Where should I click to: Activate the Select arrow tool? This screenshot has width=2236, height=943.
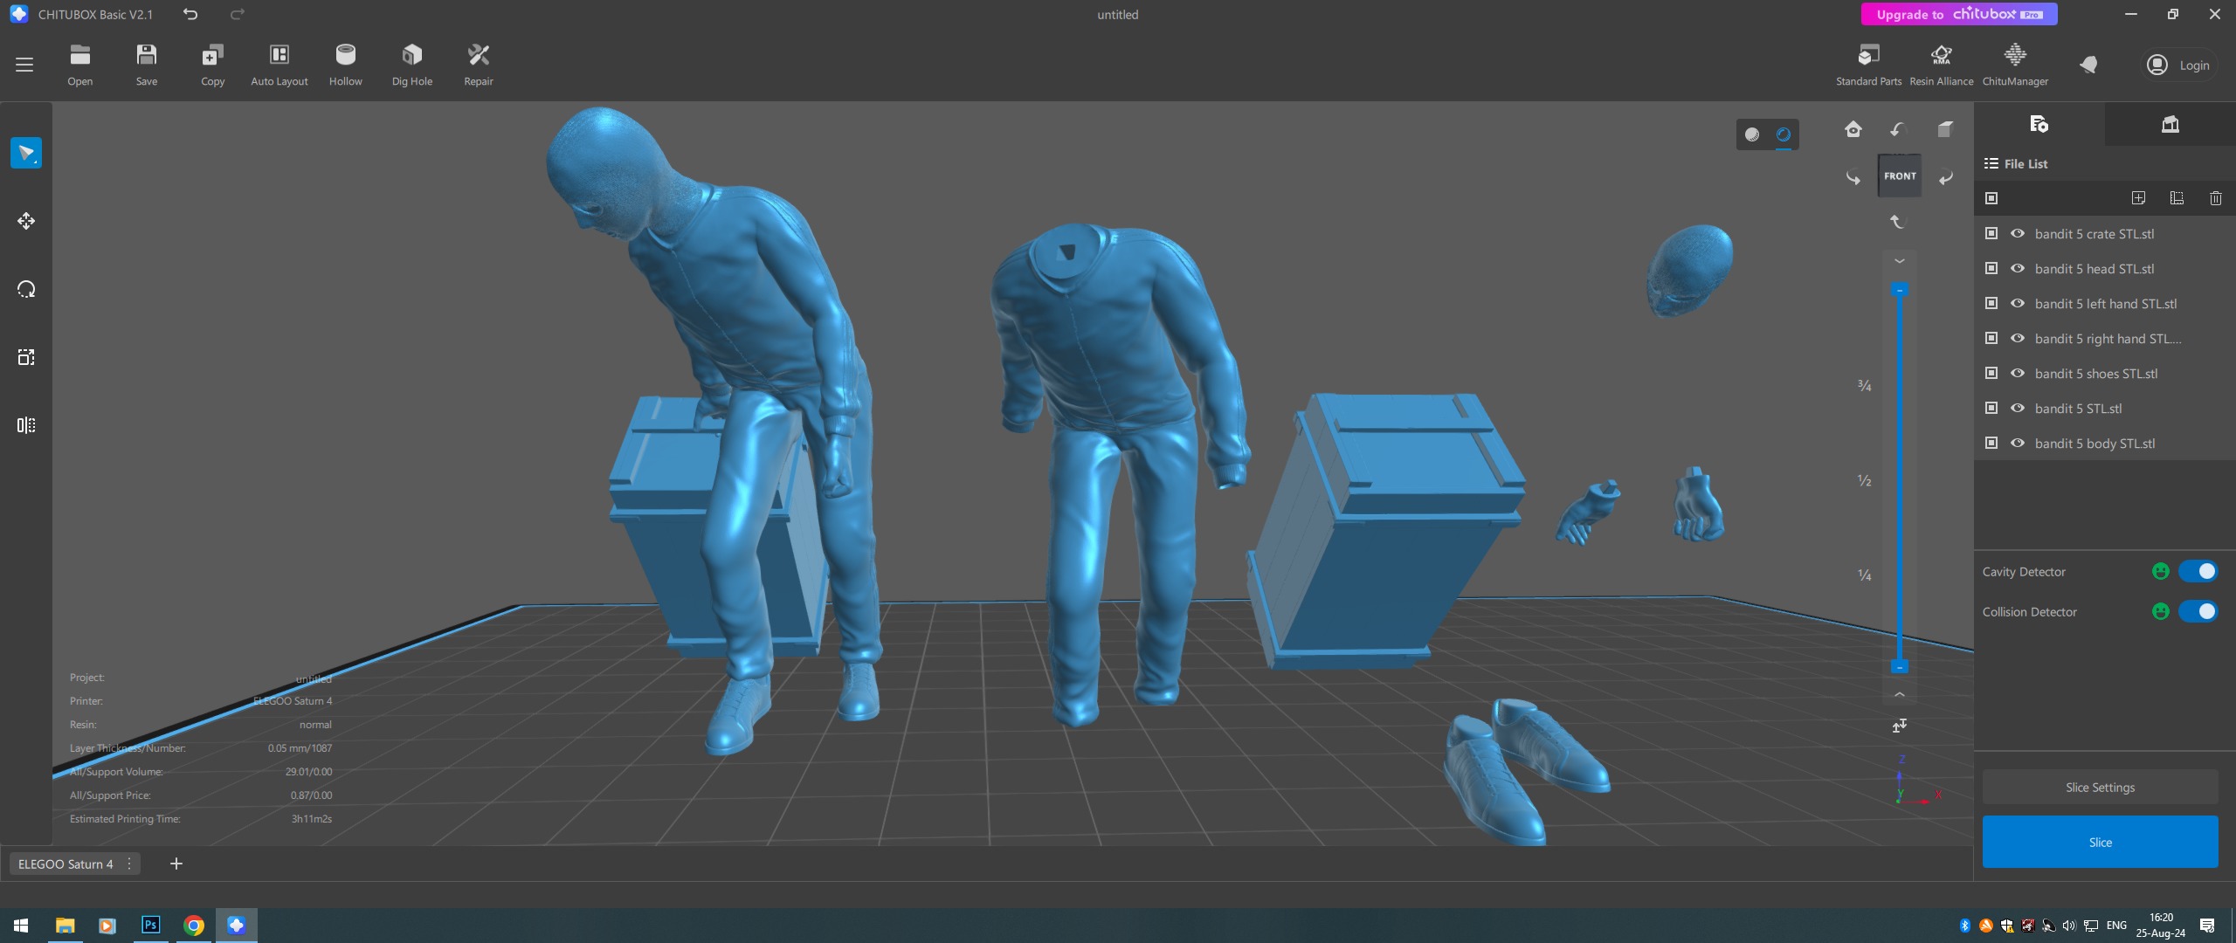pos(26,153)
